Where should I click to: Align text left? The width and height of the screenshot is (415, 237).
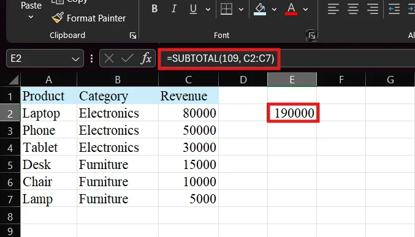[333, 9]
